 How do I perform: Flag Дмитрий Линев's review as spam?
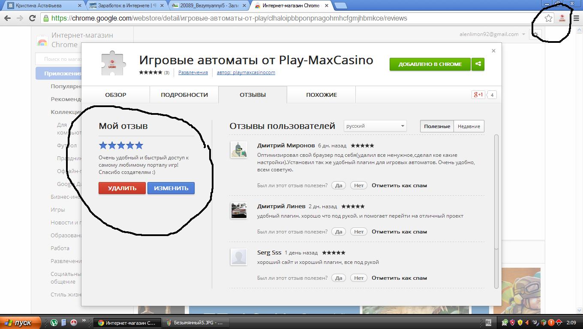399,232
